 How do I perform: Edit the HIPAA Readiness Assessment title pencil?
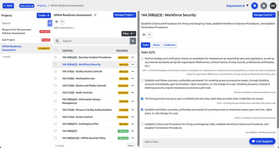click(96, 15)
